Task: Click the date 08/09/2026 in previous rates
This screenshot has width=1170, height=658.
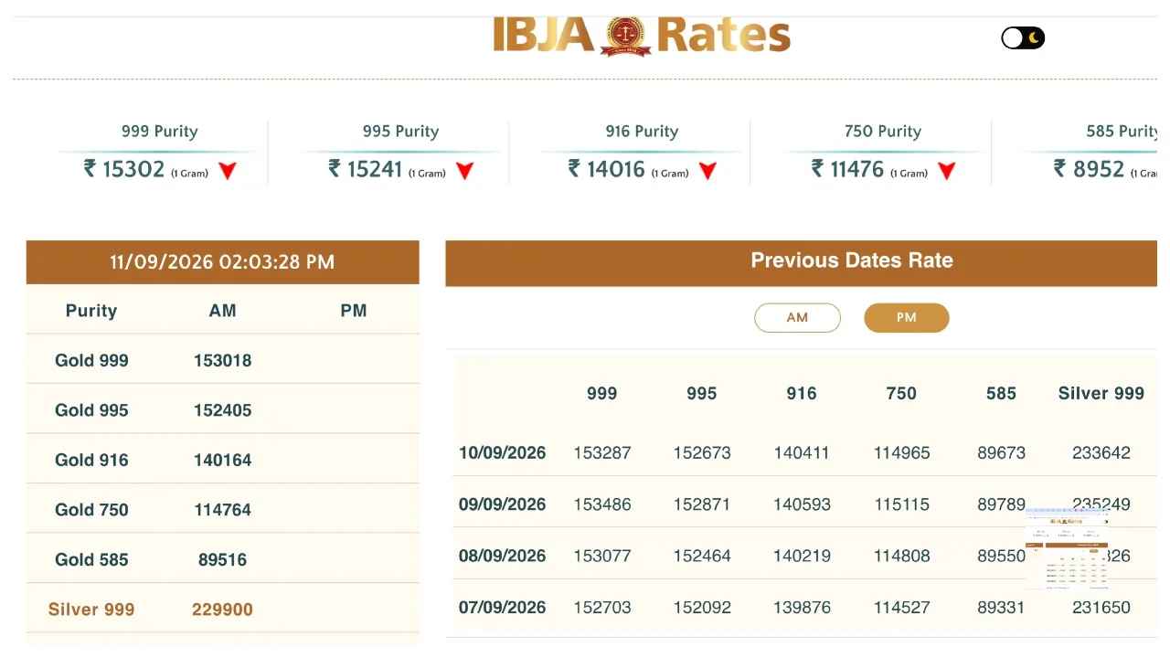Action: coord(503,557)
